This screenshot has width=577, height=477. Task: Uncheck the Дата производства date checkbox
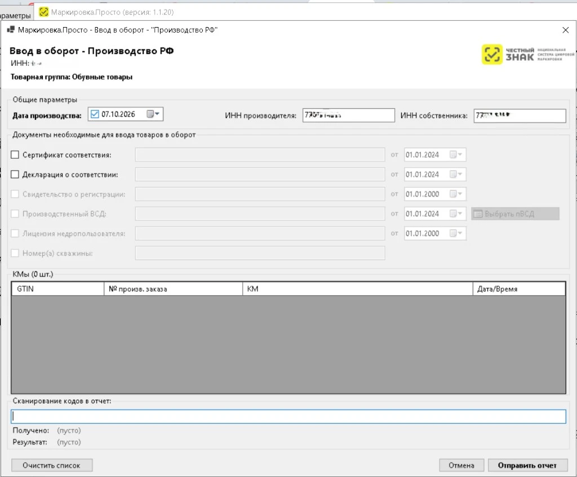pos(95,114)
